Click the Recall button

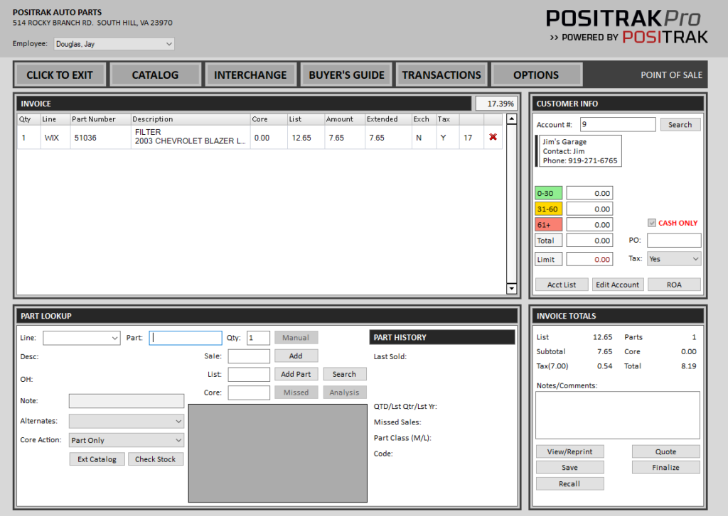569,483
